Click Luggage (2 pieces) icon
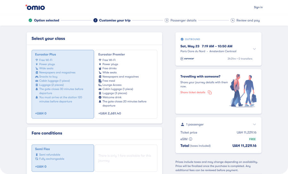 point(36,85)
